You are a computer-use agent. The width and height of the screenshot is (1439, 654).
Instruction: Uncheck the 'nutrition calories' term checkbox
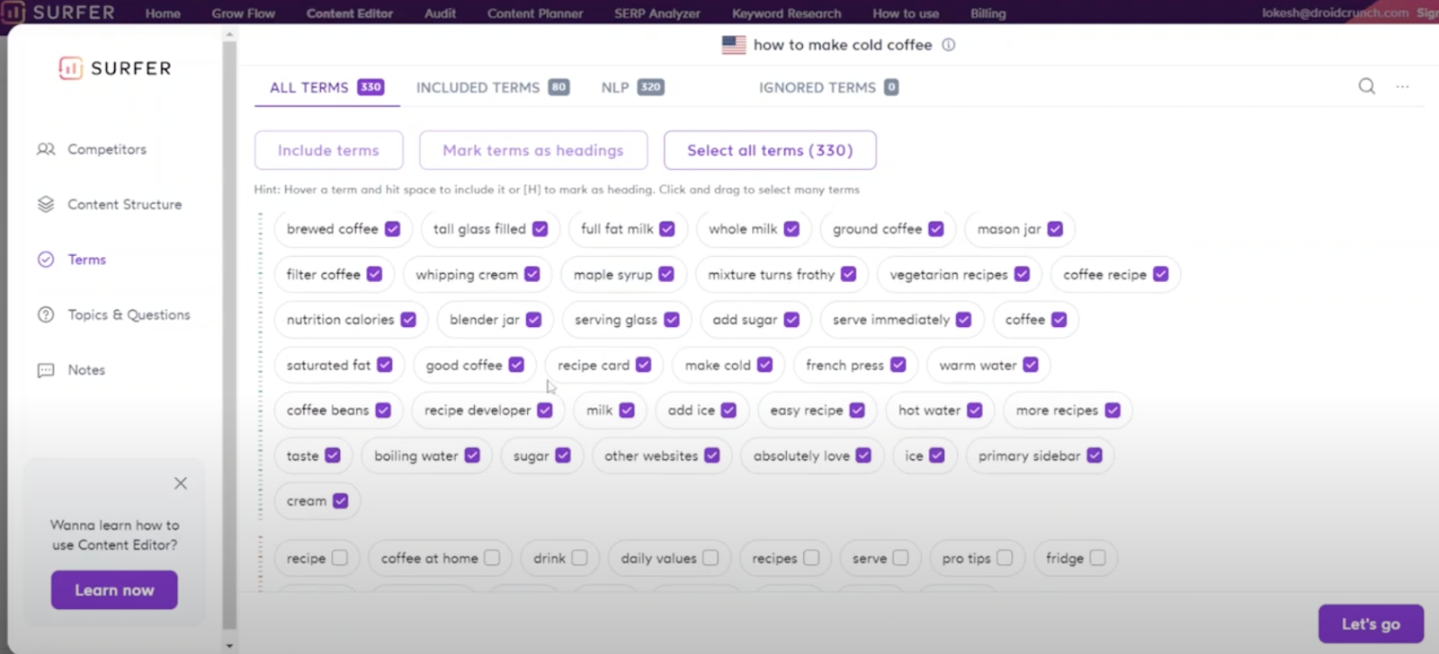click(408, 319)
